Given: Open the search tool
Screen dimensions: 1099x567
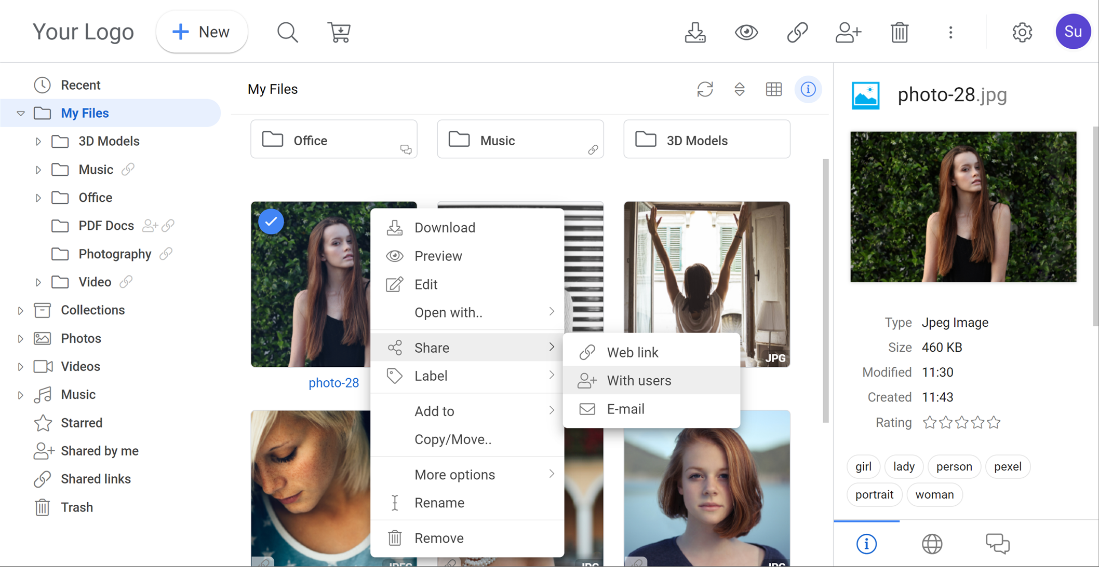Looking at the screenshot, I should (287, 32).
